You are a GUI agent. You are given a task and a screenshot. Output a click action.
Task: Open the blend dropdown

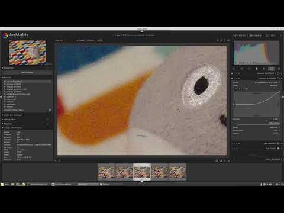coord(256,127)
